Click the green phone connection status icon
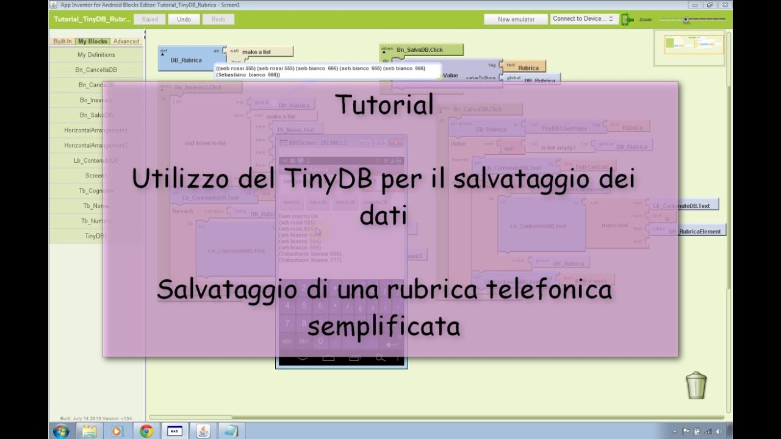Image resolution: width=781 pixels, height=439 pixels. (628, 20)
